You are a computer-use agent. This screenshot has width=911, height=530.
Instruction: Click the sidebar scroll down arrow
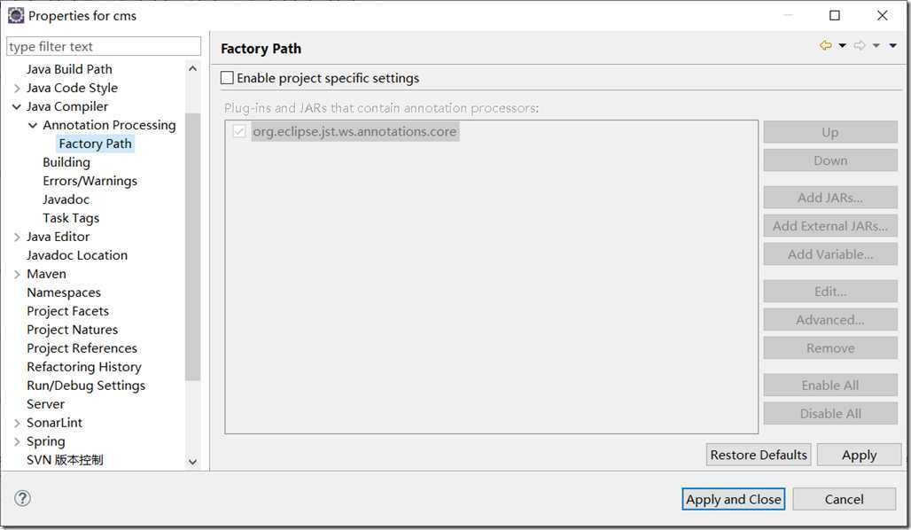coord(193,462)
